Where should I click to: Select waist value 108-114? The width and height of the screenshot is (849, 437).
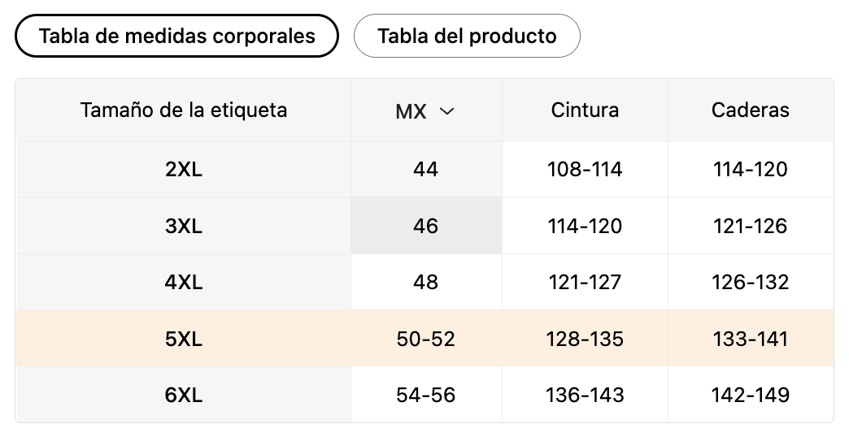click(x=585, y=169)
